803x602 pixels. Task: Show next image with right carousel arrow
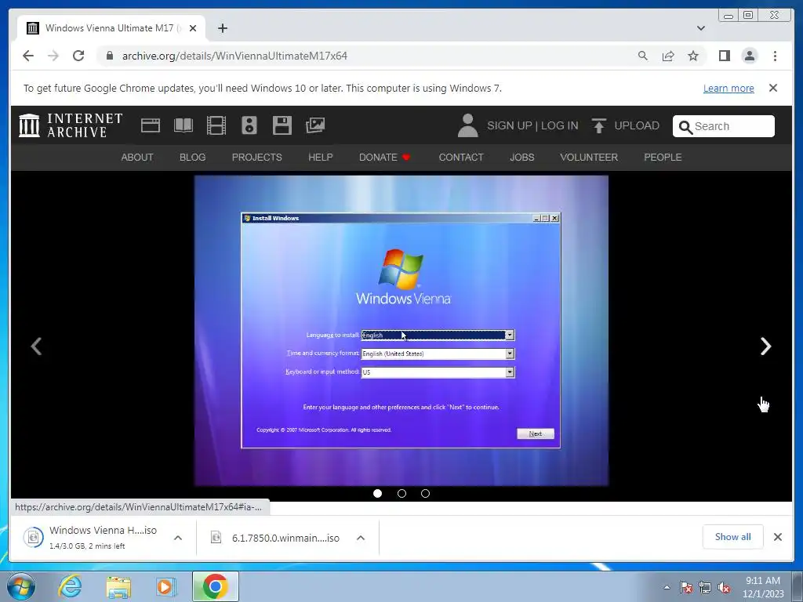point(765,346)
